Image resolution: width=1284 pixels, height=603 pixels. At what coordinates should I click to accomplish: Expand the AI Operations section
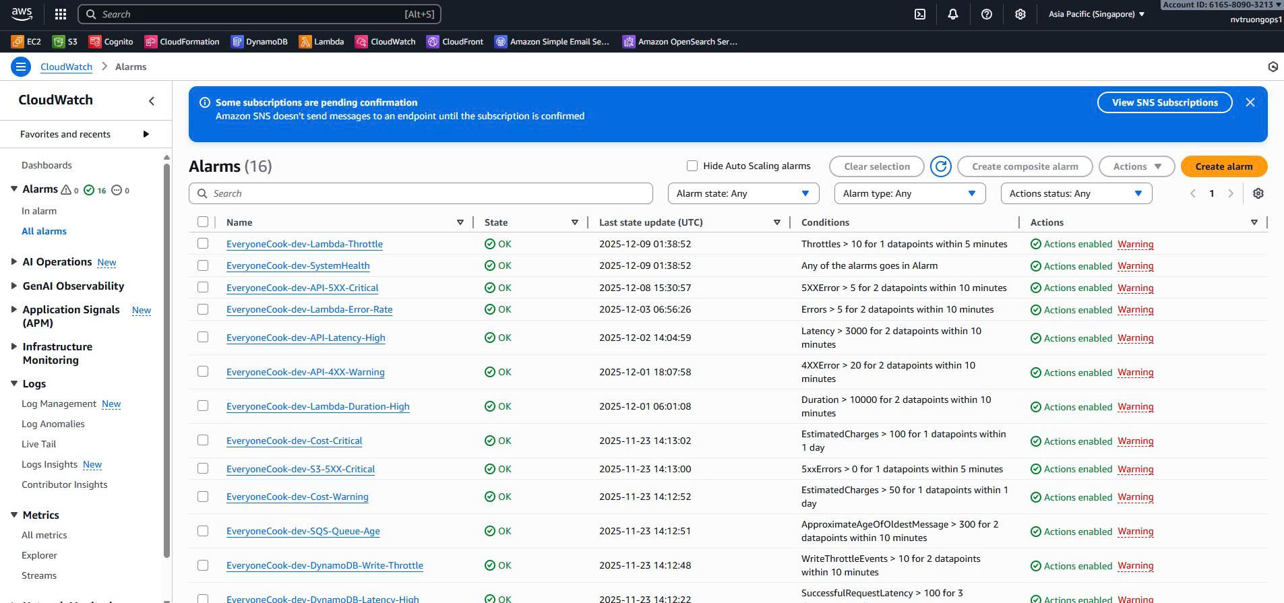coord(14,262)
